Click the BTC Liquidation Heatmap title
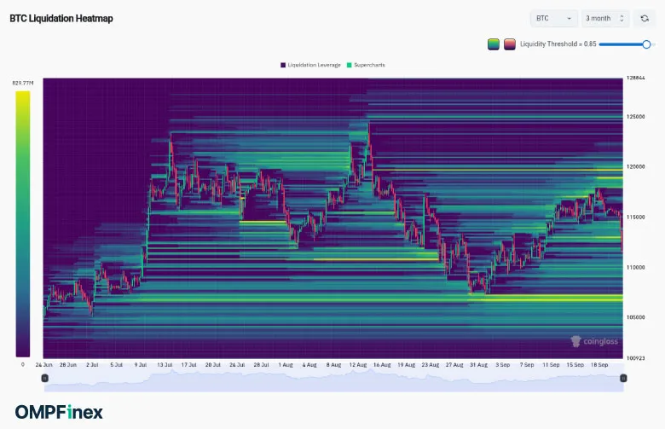This screenshot has width=665, height=429. 61,18
